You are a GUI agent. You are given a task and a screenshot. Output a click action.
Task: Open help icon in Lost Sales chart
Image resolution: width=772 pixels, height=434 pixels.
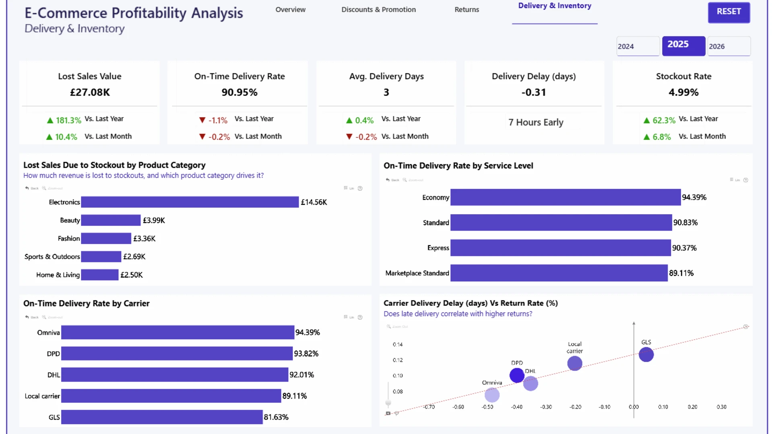click(x=360, y=188)
